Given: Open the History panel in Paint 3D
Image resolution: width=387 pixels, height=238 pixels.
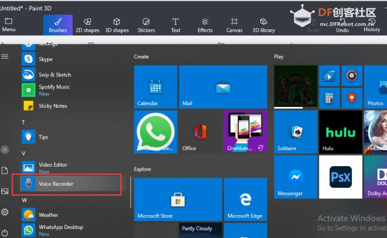Looking at the screenshot, I should (372, 25).
